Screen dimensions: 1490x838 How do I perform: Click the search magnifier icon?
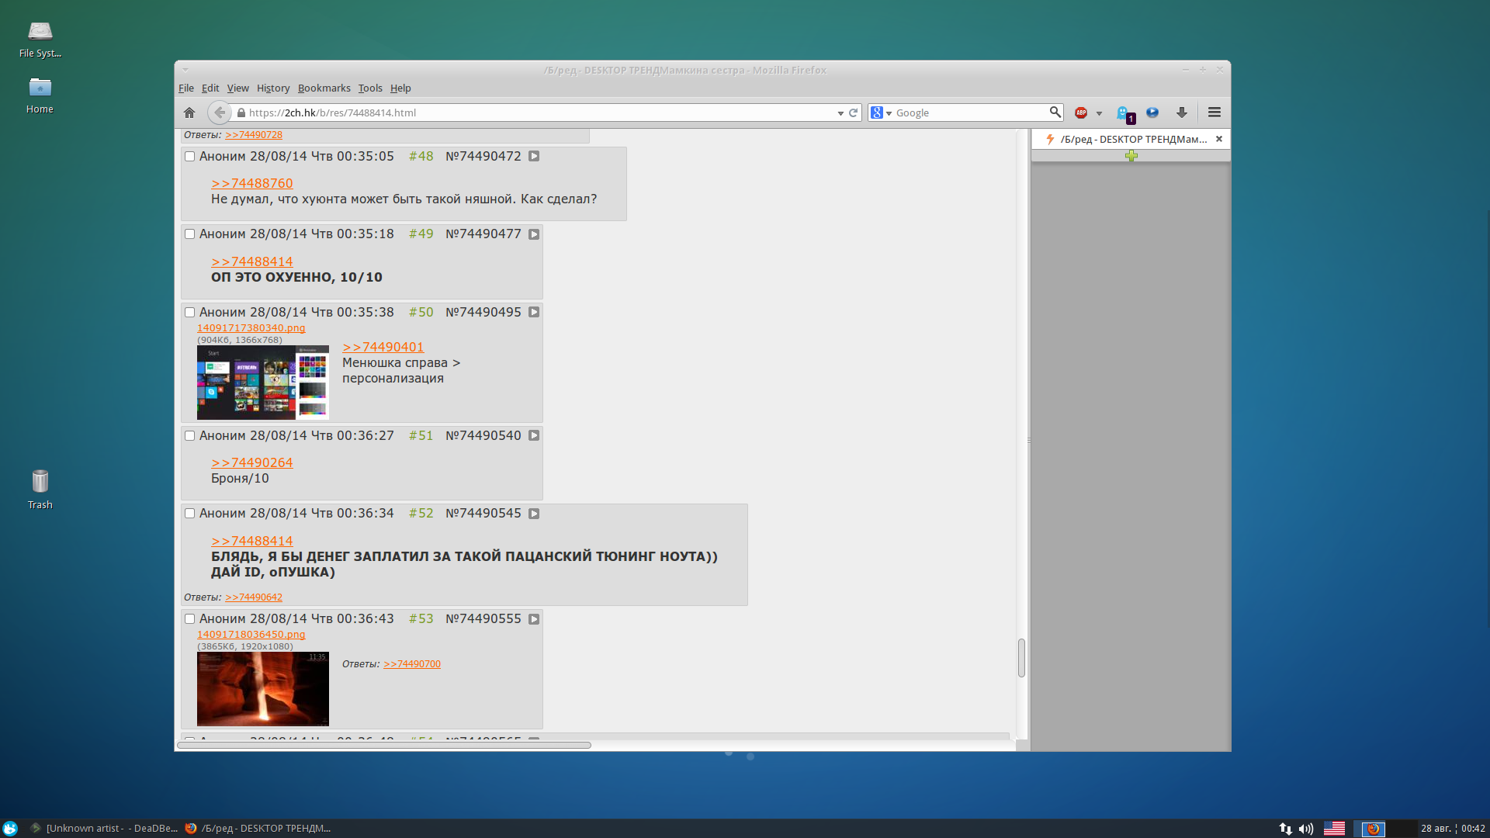point(1055,113)
